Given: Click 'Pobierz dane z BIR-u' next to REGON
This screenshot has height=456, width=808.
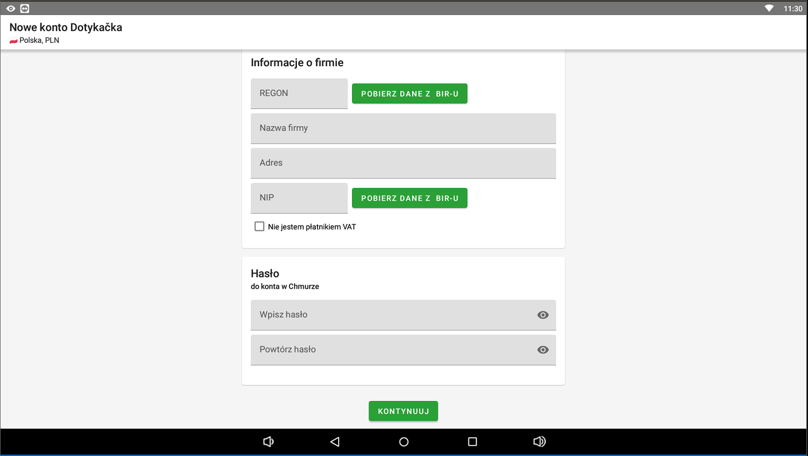Looking at the screenshot, I should pos(409,93).
